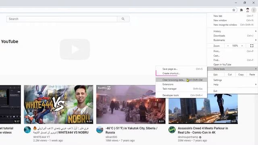Click Copy in the Edit row
The height and width of the screenshot is (145, 258).
[x=241, y=75]
